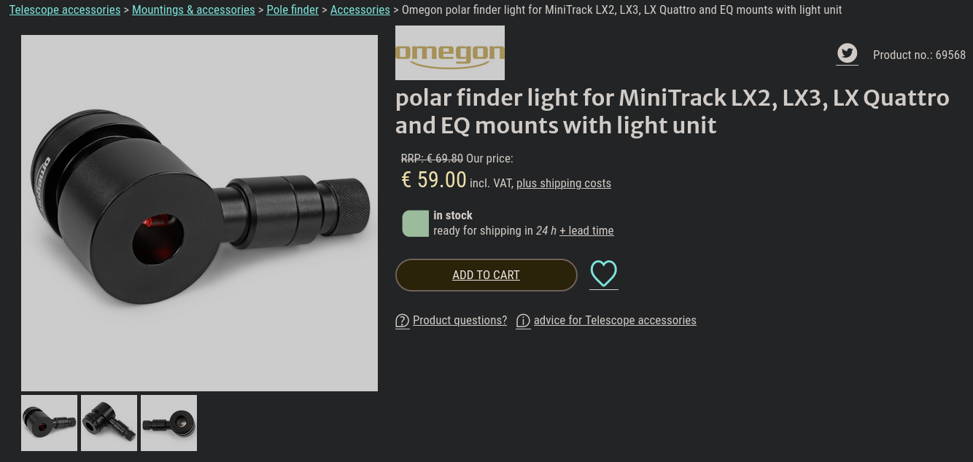
Task: Open Mountings & accessories breadcrumb
Action: click(193, 10)
